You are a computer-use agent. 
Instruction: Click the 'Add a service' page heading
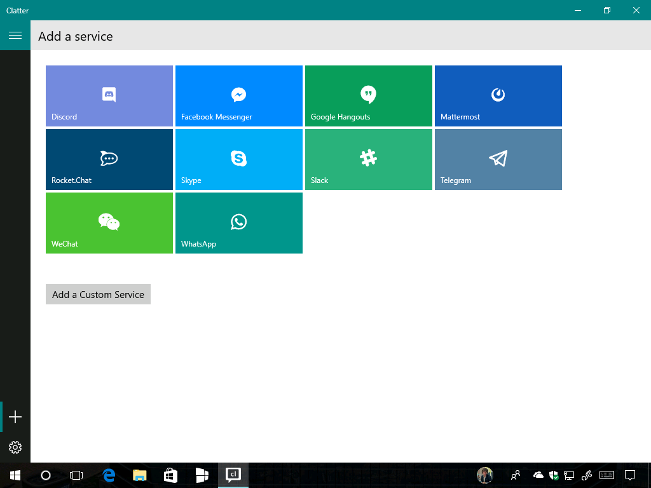(76, 36)
